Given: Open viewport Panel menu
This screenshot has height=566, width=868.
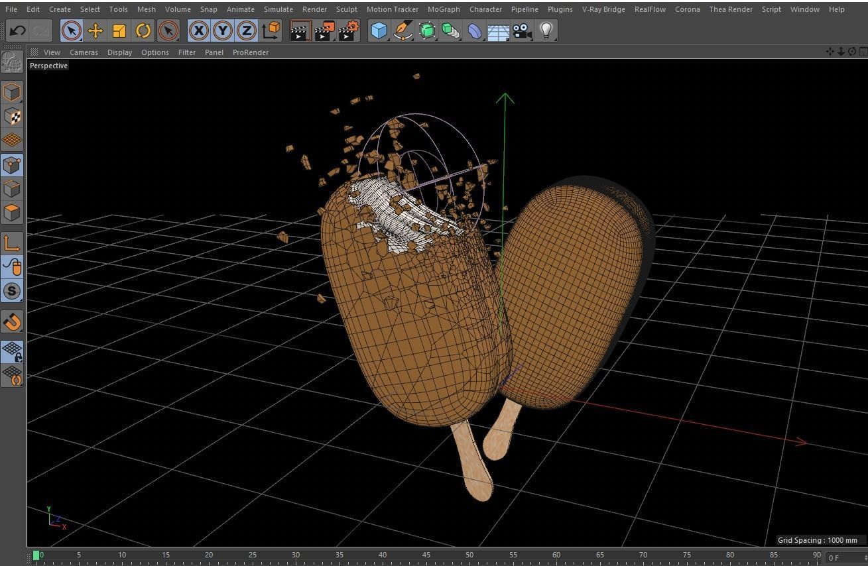Looking at the screenshot, I should pyautogui.click(x=214, y=52).
